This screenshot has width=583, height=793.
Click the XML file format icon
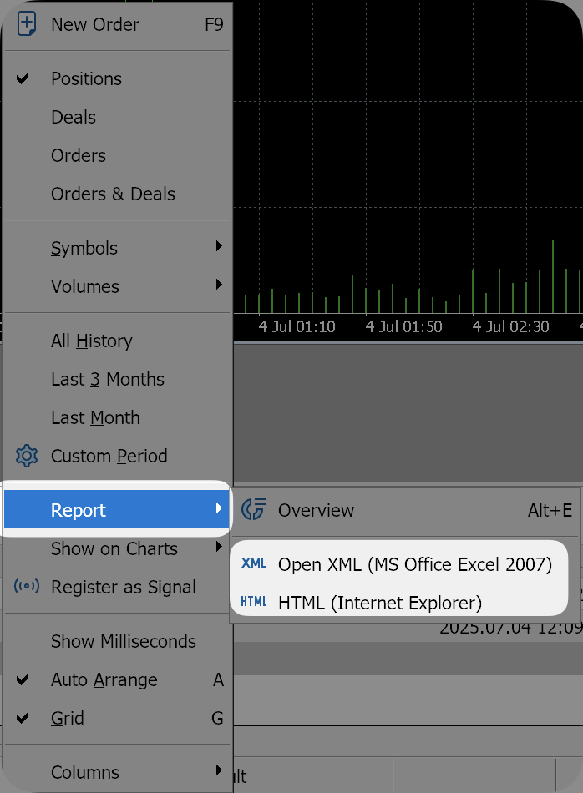coord(254,563)
